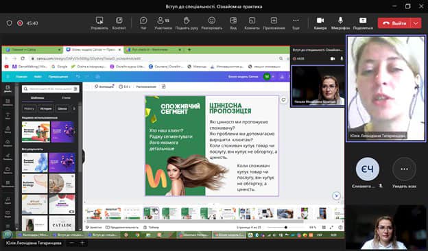Click the browser reload button

pos(23,58)
